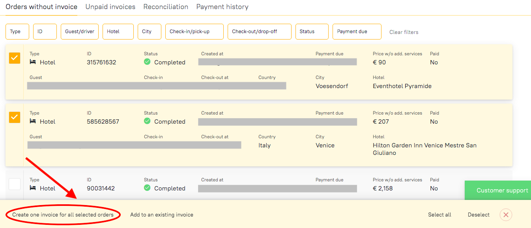Open the Status filter dropdown
This screenshot has width=531, height=228.
pos(312,32)
